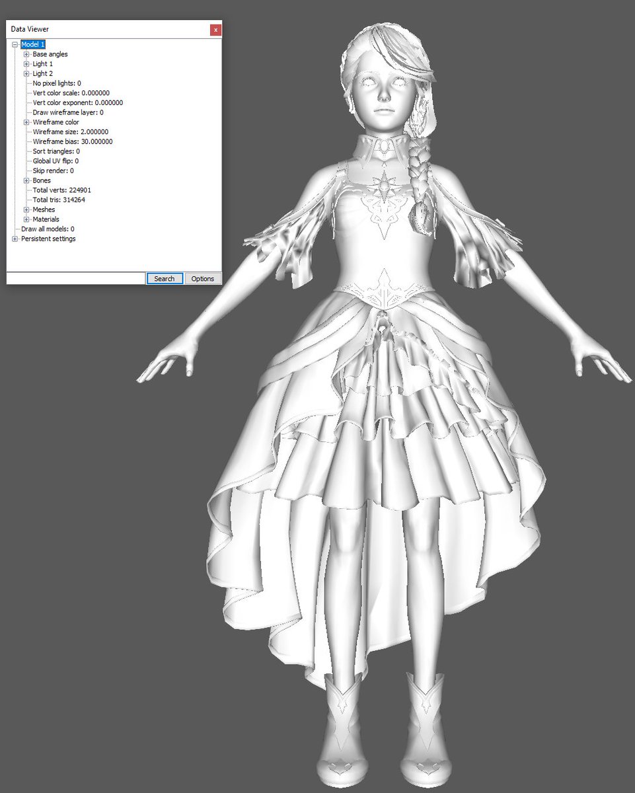Click the Search button
The image size is (635, 793).
(164, 278)
